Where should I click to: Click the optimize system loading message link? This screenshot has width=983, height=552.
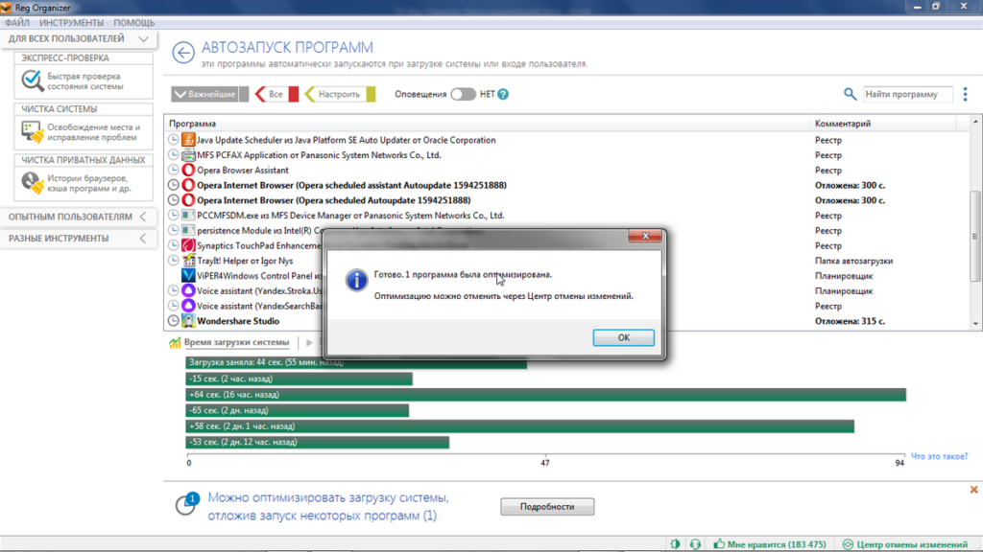(328, 507)
